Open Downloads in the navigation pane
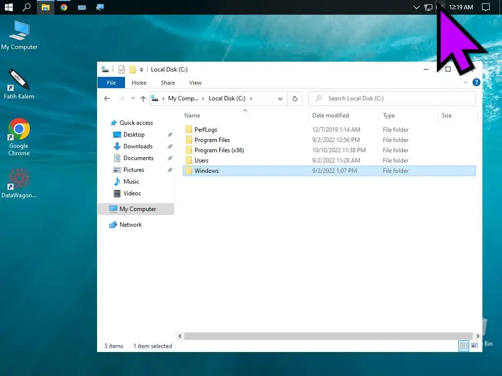Screen dimensions: 502x376 click(x=138, y=146)
